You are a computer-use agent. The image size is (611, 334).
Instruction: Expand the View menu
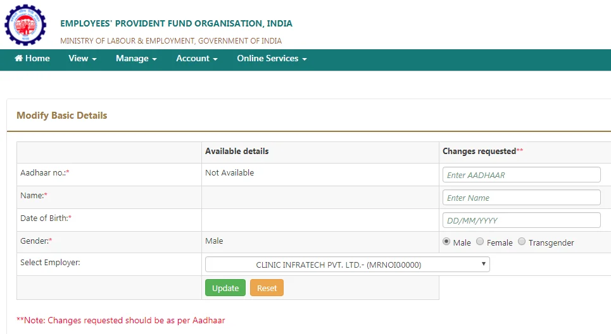[82, 58]
